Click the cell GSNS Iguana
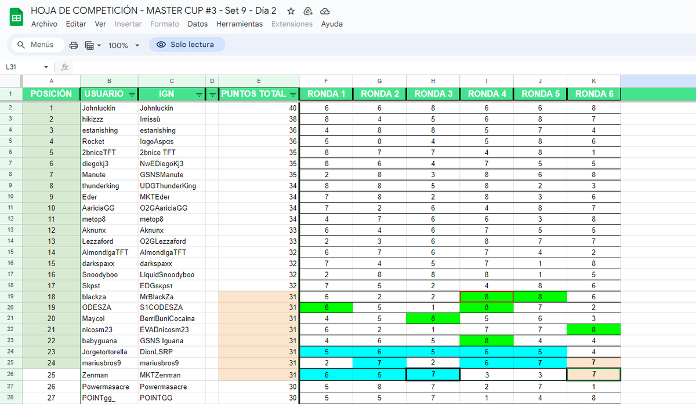Screen dimensions: 696x404 click(x=172, y=341)
